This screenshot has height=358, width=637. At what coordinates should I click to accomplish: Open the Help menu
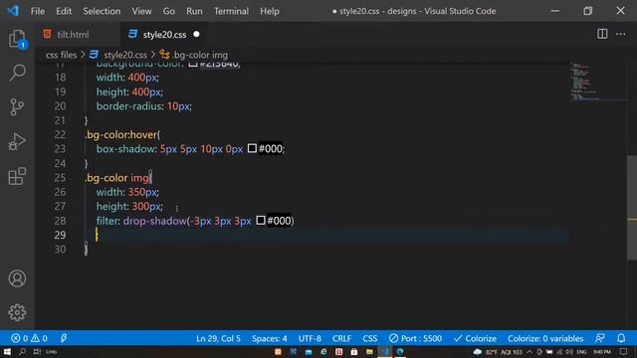point(270,11)
